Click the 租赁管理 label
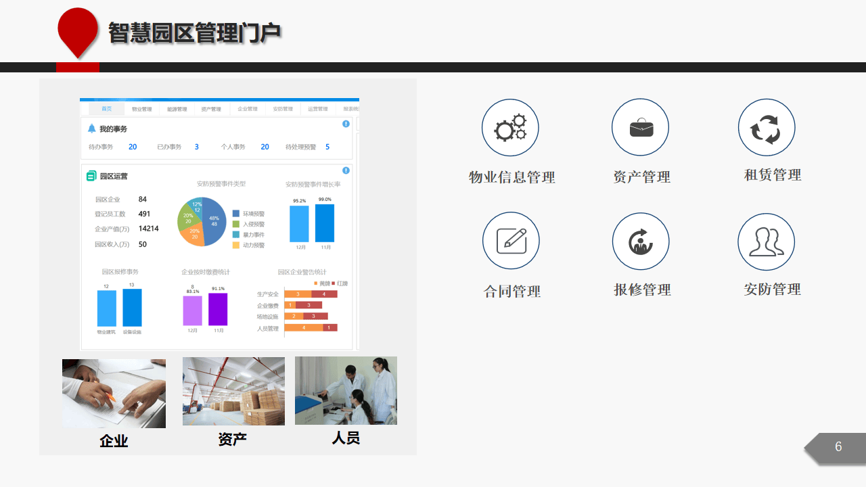The height and width of the screenshot is (487, 866). click(773, 175)
